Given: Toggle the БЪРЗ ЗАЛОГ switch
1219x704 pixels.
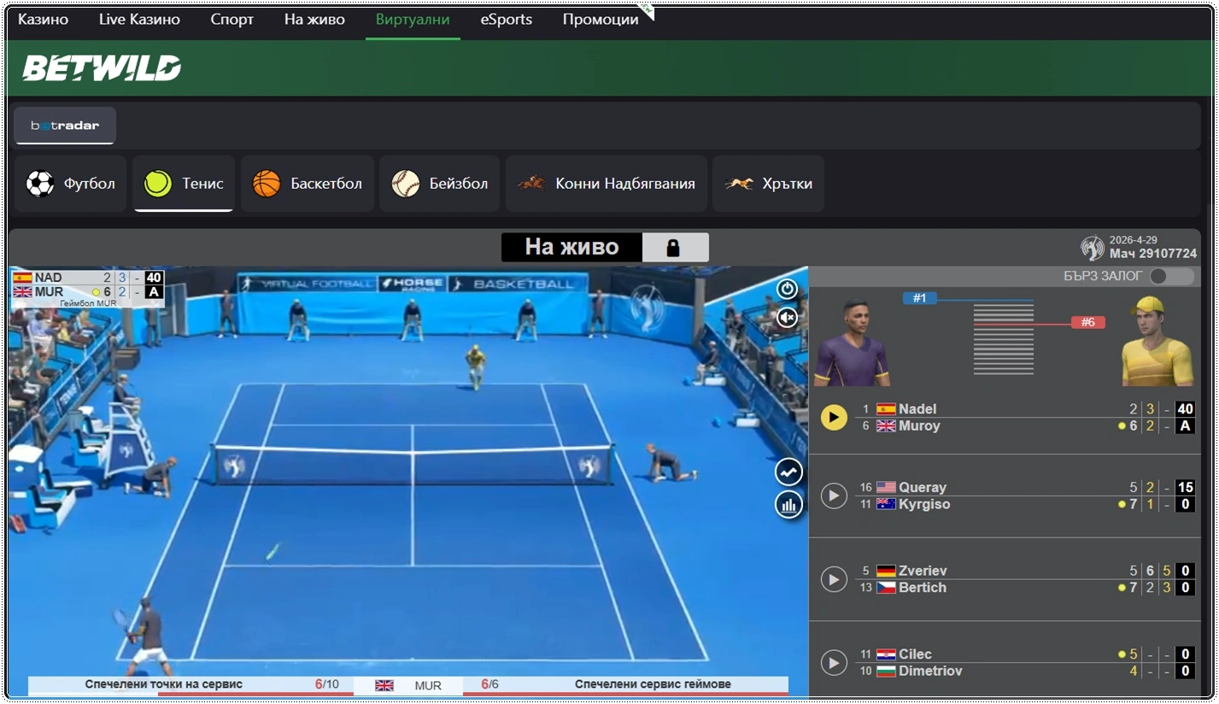Looking at the screenshot, I should 1170,276.
